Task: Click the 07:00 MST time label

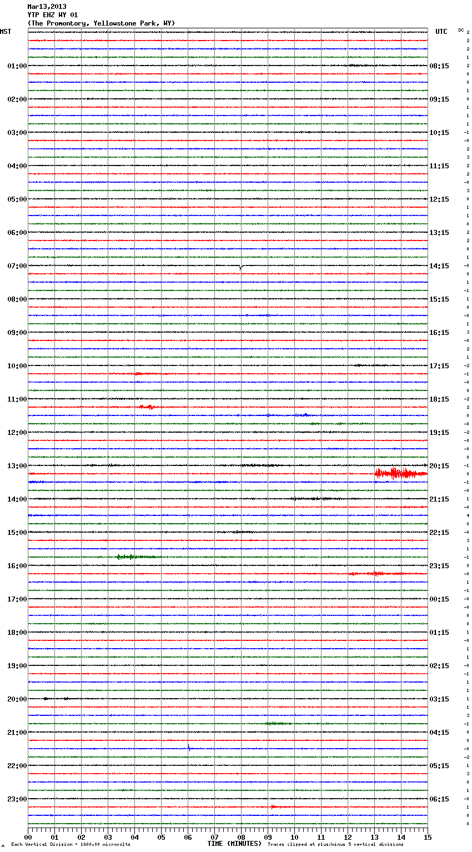Action: (17, 266)
